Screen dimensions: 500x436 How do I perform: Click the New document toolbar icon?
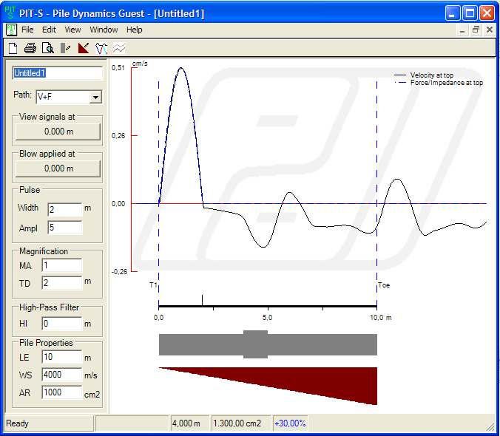(13, 49)
